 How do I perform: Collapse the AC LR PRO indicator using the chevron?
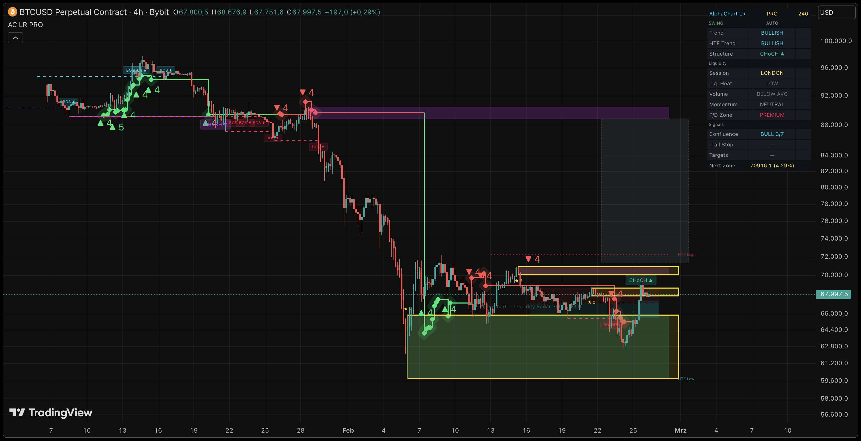[15, 38]
